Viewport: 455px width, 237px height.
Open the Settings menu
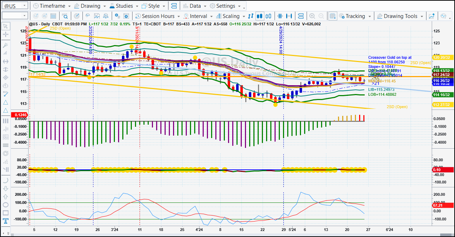click(x=225, y=6)
